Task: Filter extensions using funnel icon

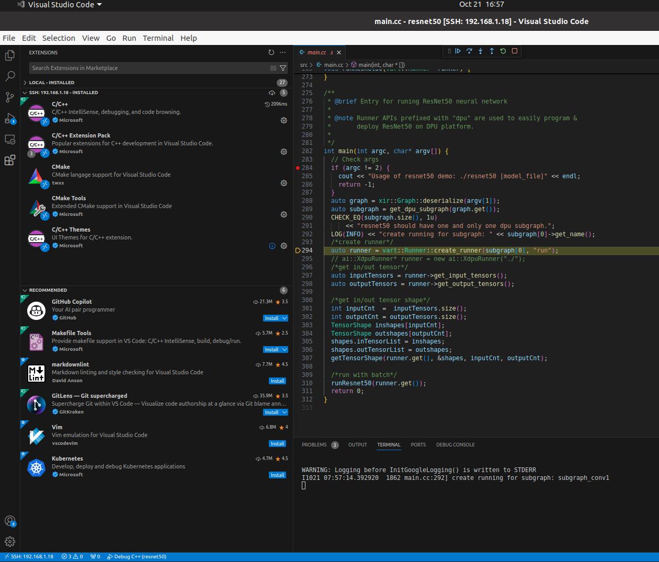Action: click(x=283, y=68)
